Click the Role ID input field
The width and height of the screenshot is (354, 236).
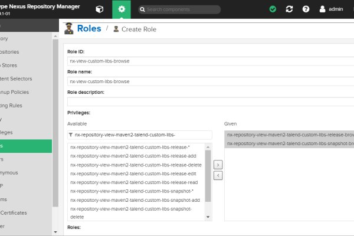(211, 61)
